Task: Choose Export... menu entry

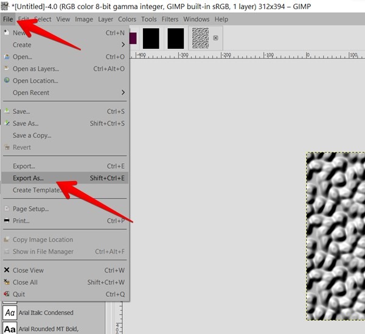Action: (x=64, y=166)
